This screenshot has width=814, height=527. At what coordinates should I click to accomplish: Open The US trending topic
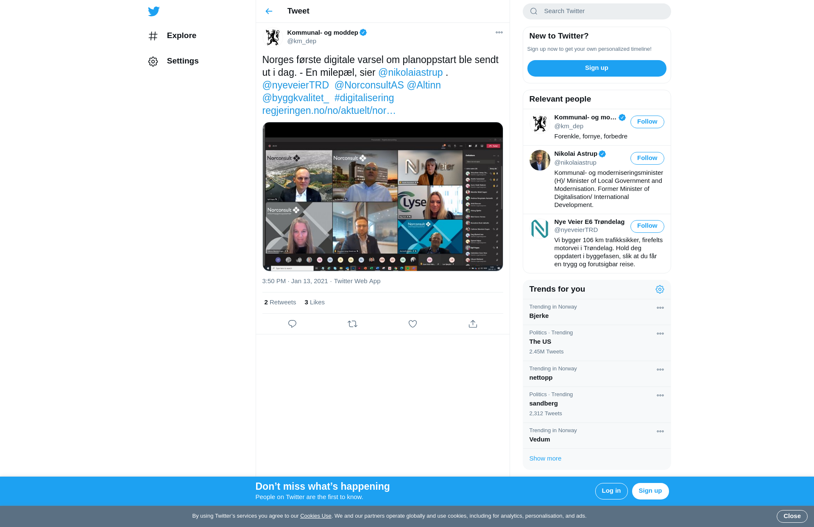point(597,343)
